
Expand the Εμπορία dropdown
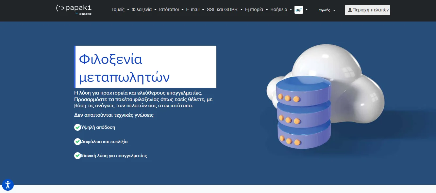[257, 10]
